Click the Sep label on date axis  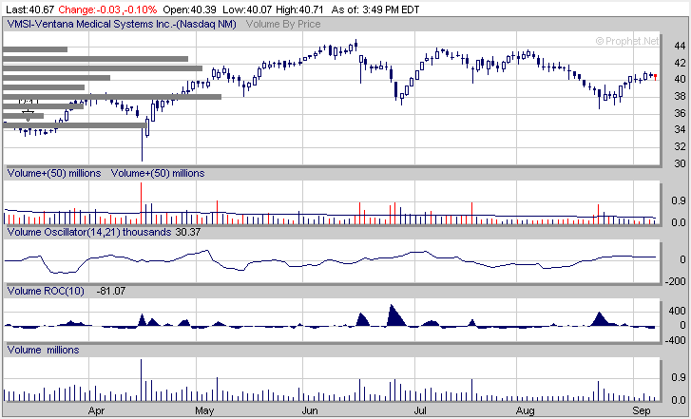click(642, 410)
